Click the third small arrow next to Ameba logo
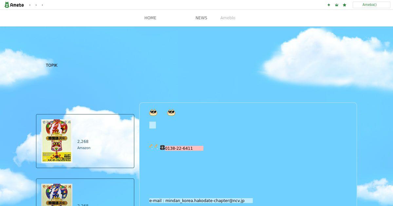Viewport: 393px width, 206px height. point(42,5)
